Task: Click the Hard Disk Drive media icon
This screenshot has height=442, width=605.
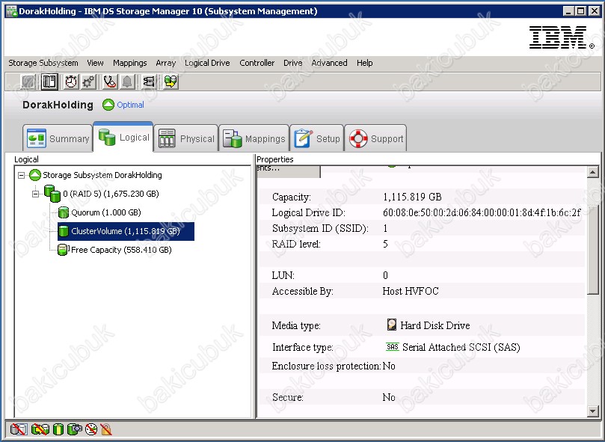Action: 392,325
